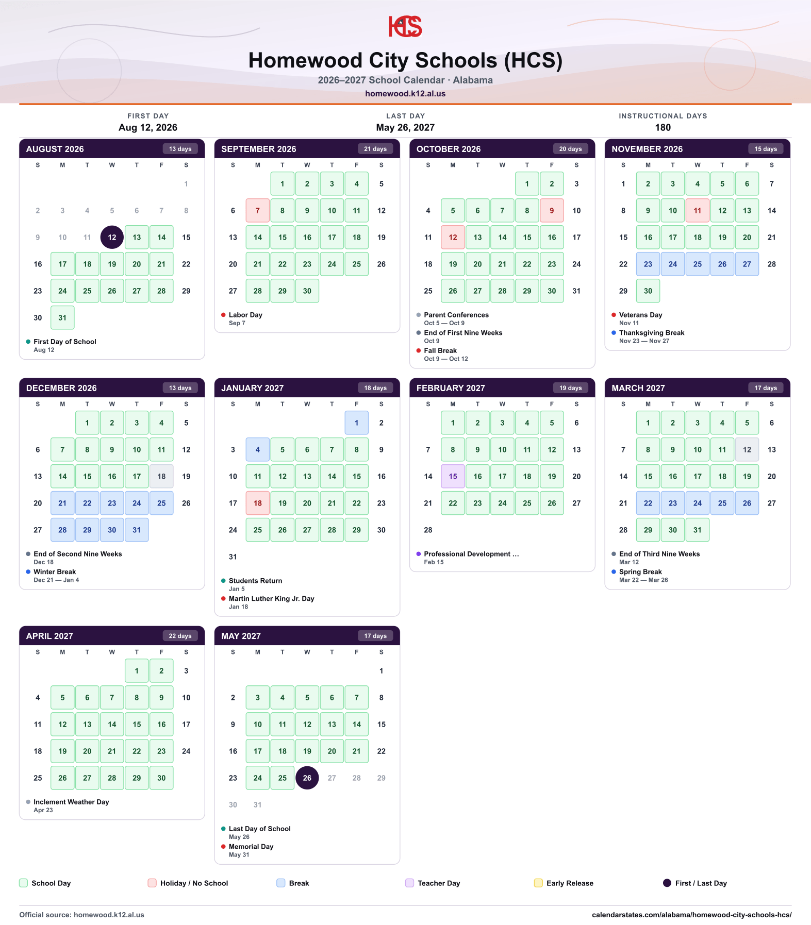This screenshot has height=925, width=811.
Task: Click the Martin Luther King Jr. Day January 18 cell
Action: coord(258,503)
